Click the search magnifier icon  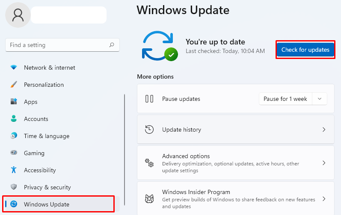coord(112,45)
